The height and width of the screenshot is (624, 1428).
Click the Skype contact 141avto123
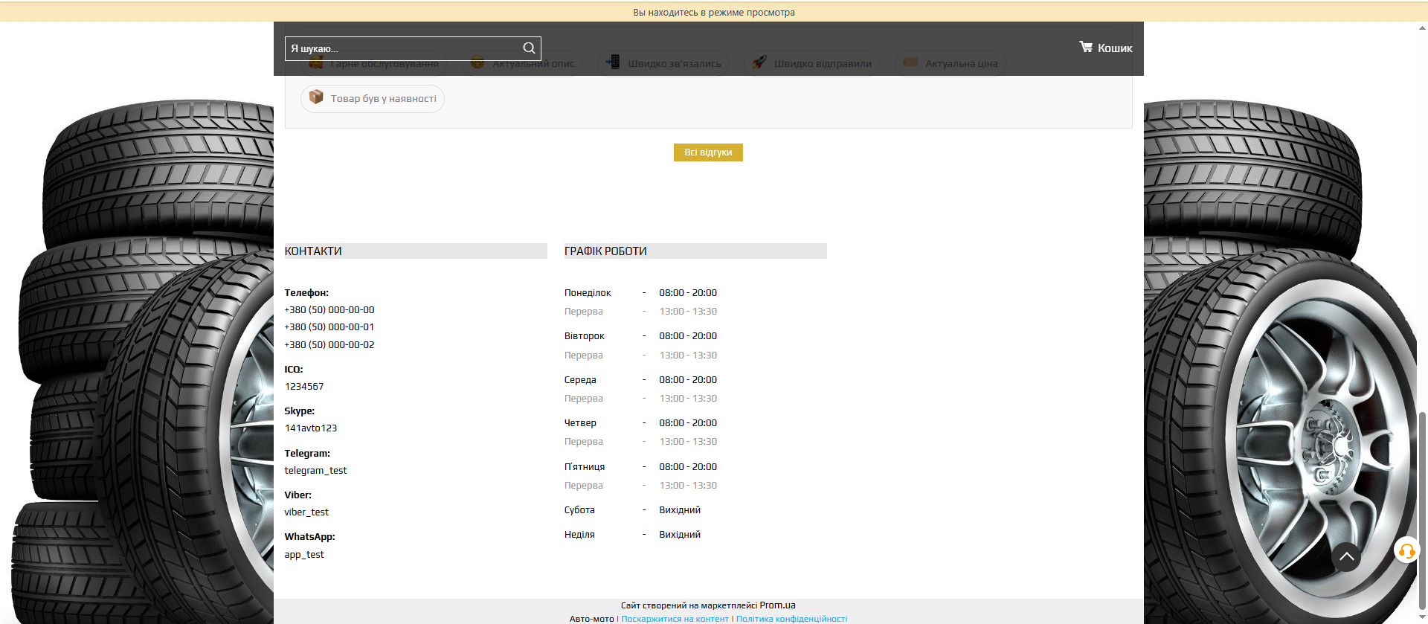point(311,428)
